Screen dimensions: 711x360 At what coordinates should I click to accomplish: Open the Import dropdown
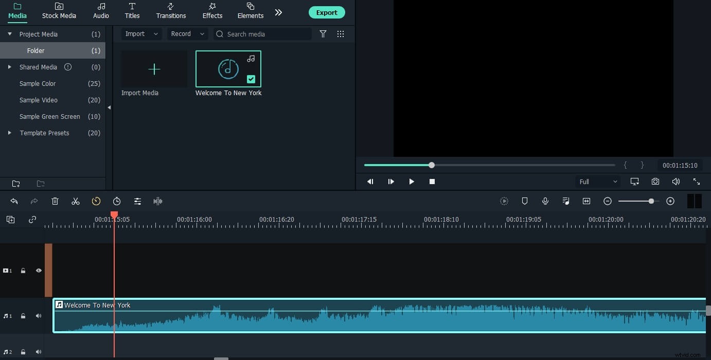(140, 33)
